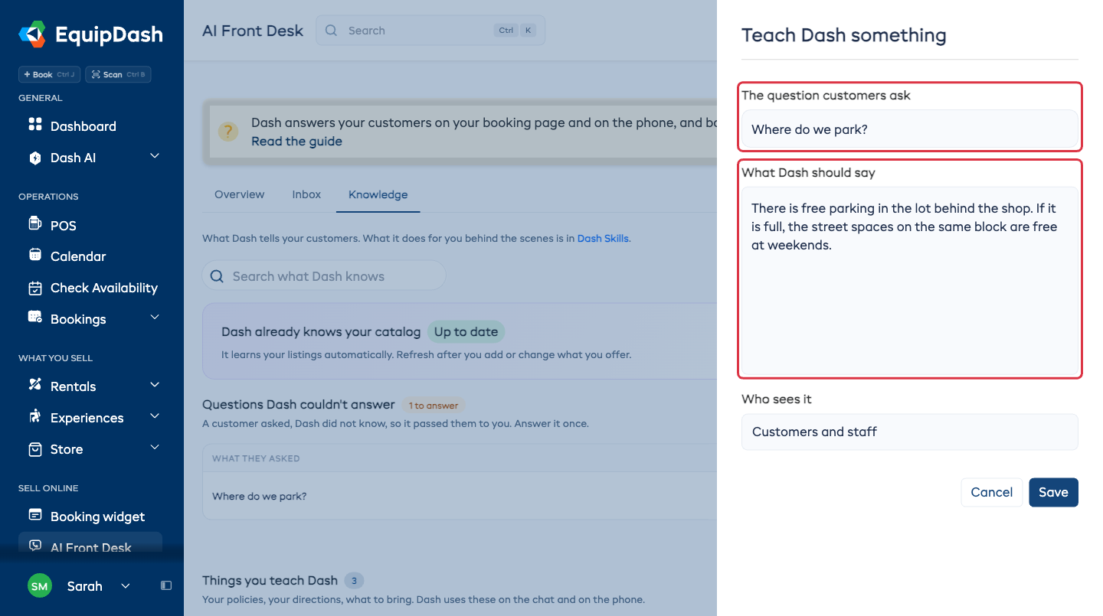Expand the Experiences submenu chevron
Screen dimensions: 1103x616
pos(155,416)
